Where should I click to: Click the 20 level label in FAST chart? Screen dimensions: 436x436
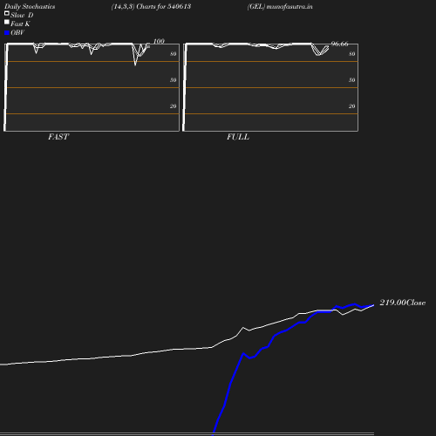(x=173, y=106)
